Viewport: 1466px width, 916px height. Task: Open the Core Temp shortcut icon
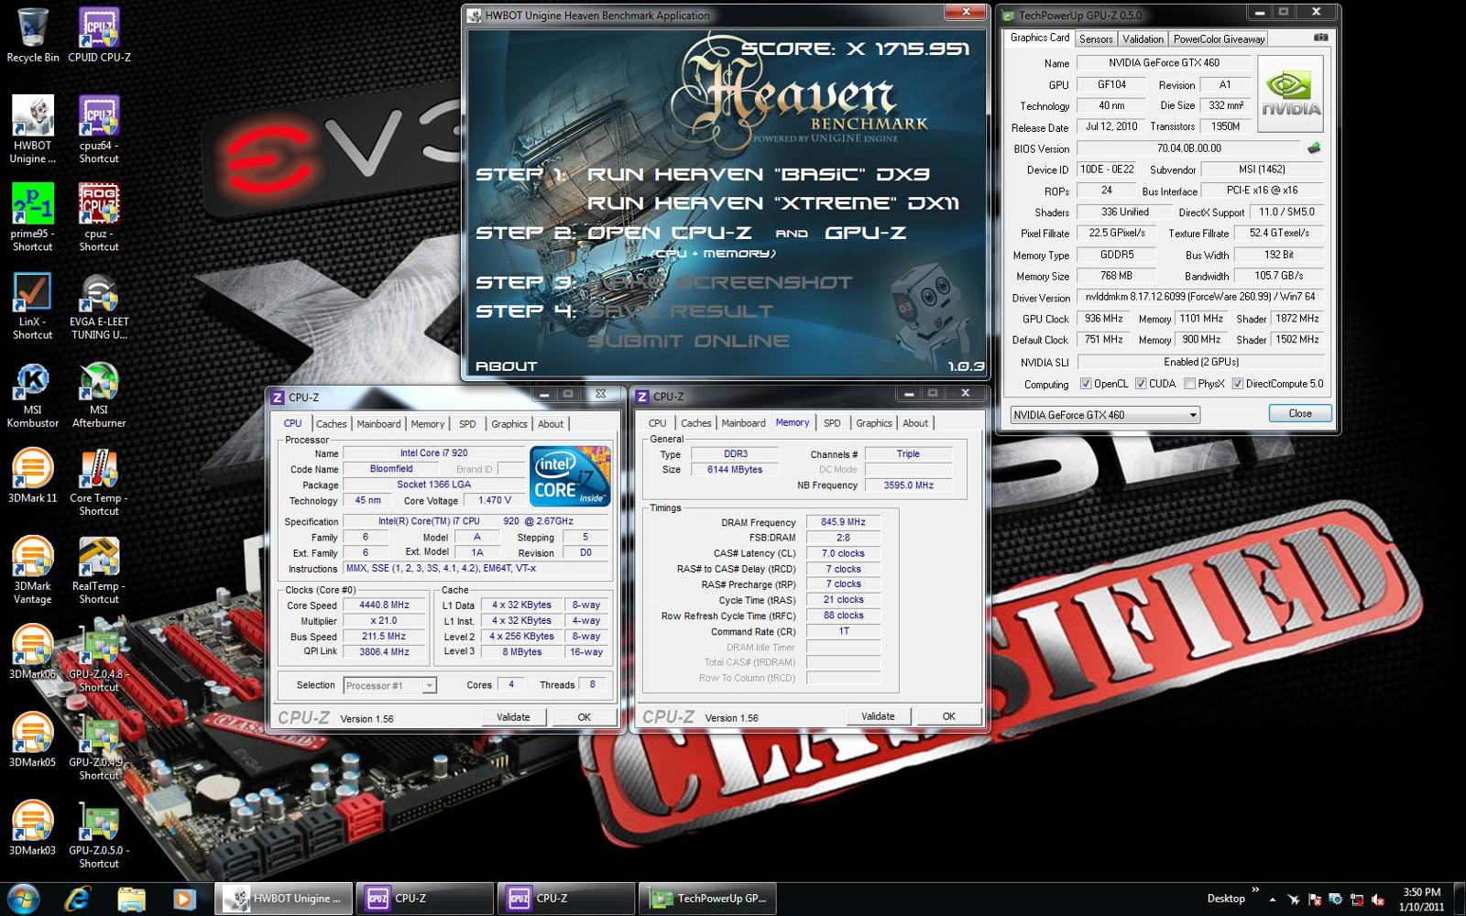99,482
